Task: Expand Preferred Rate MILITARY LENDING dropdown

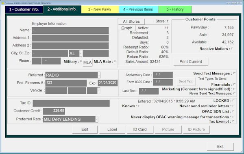Action: [x=97, y=119]
